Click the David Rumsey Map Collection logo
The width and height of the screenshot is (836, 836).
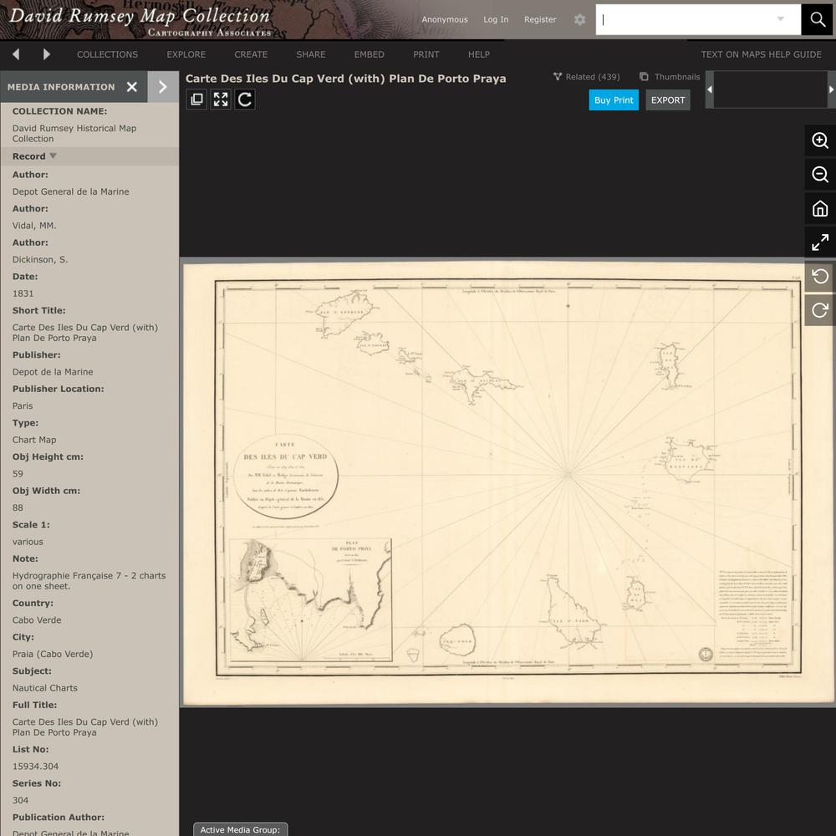click(x=140, y=21)
